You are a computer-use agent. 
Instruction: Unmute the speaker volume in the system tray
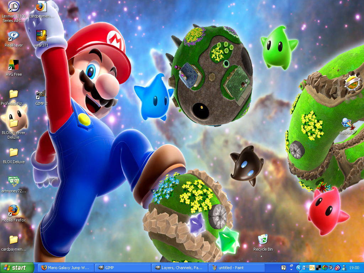(331, 267)
